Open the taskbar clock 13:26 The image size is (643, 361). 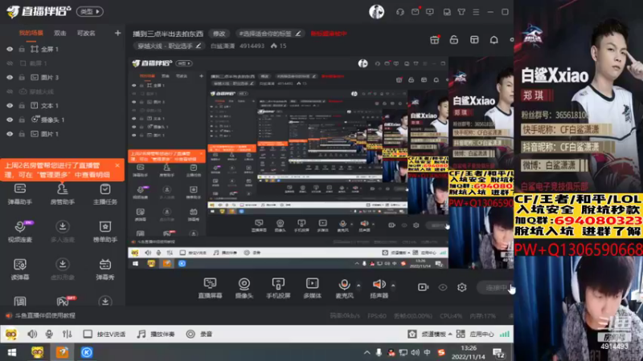(x=469, y=352)
